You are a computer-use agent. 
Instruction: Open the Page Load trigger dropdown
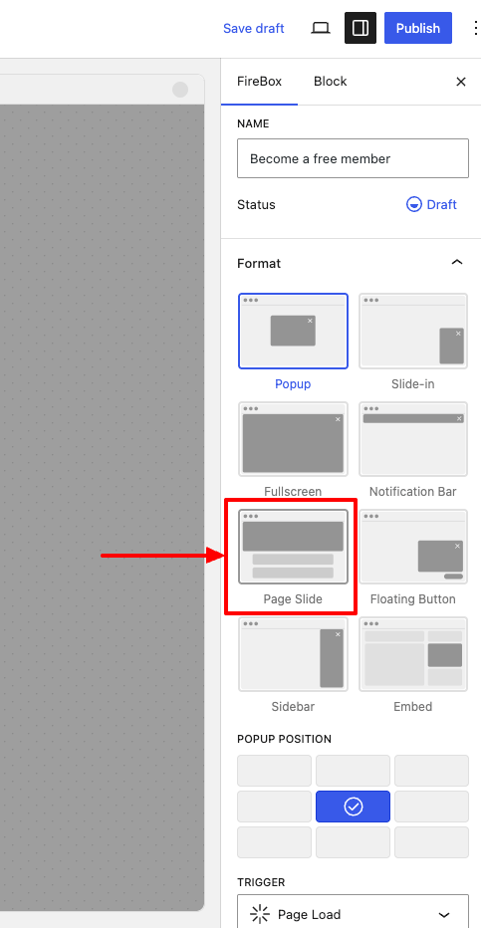pos(354,914)
